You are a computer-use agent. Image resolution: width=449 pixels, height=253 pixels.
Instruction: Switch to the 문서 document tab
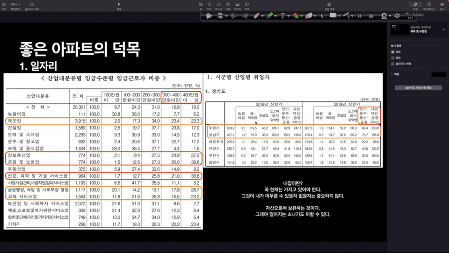[442, 5]
